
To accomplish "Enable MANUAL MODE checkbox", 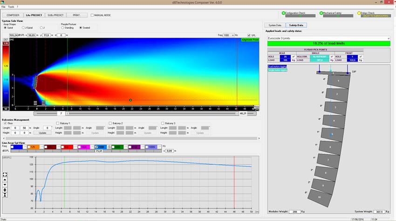I will tap(92, 15).
